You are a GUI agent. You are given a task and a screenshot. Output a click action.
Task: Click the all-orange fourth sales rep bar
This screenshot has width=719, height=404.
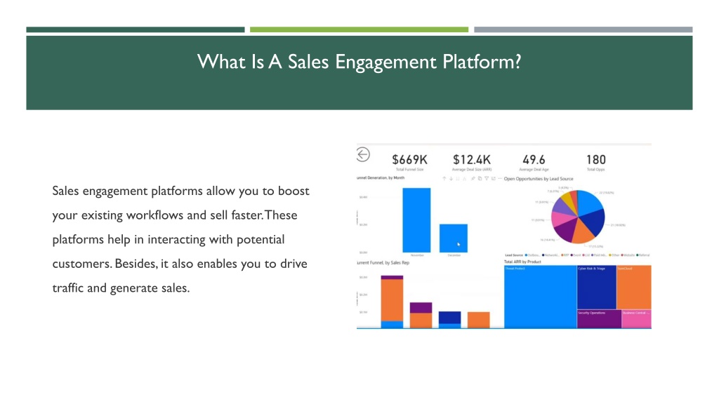pos(479,320)
